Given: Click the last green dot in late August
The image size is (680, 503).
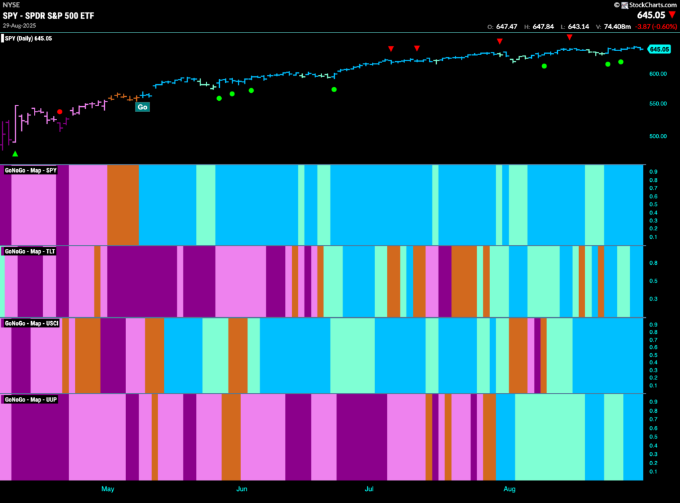Looking at the screenshot, I should 621,62.
